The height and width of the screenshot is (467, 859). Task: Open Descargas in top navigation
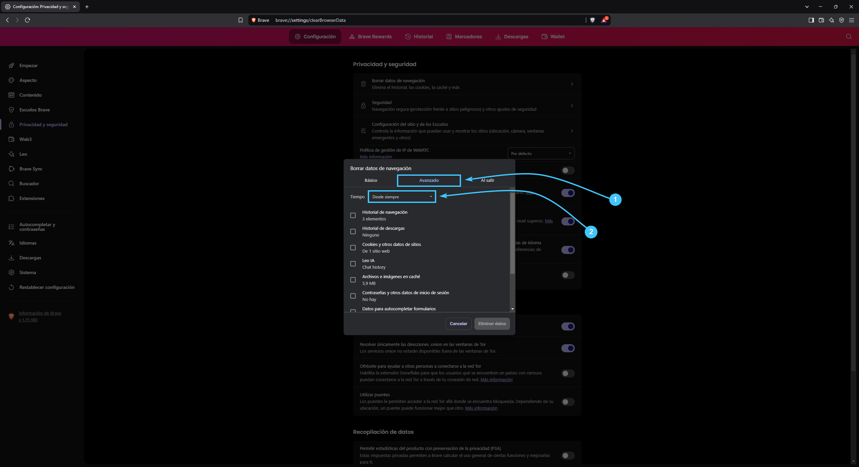click(x=512, y=37)
